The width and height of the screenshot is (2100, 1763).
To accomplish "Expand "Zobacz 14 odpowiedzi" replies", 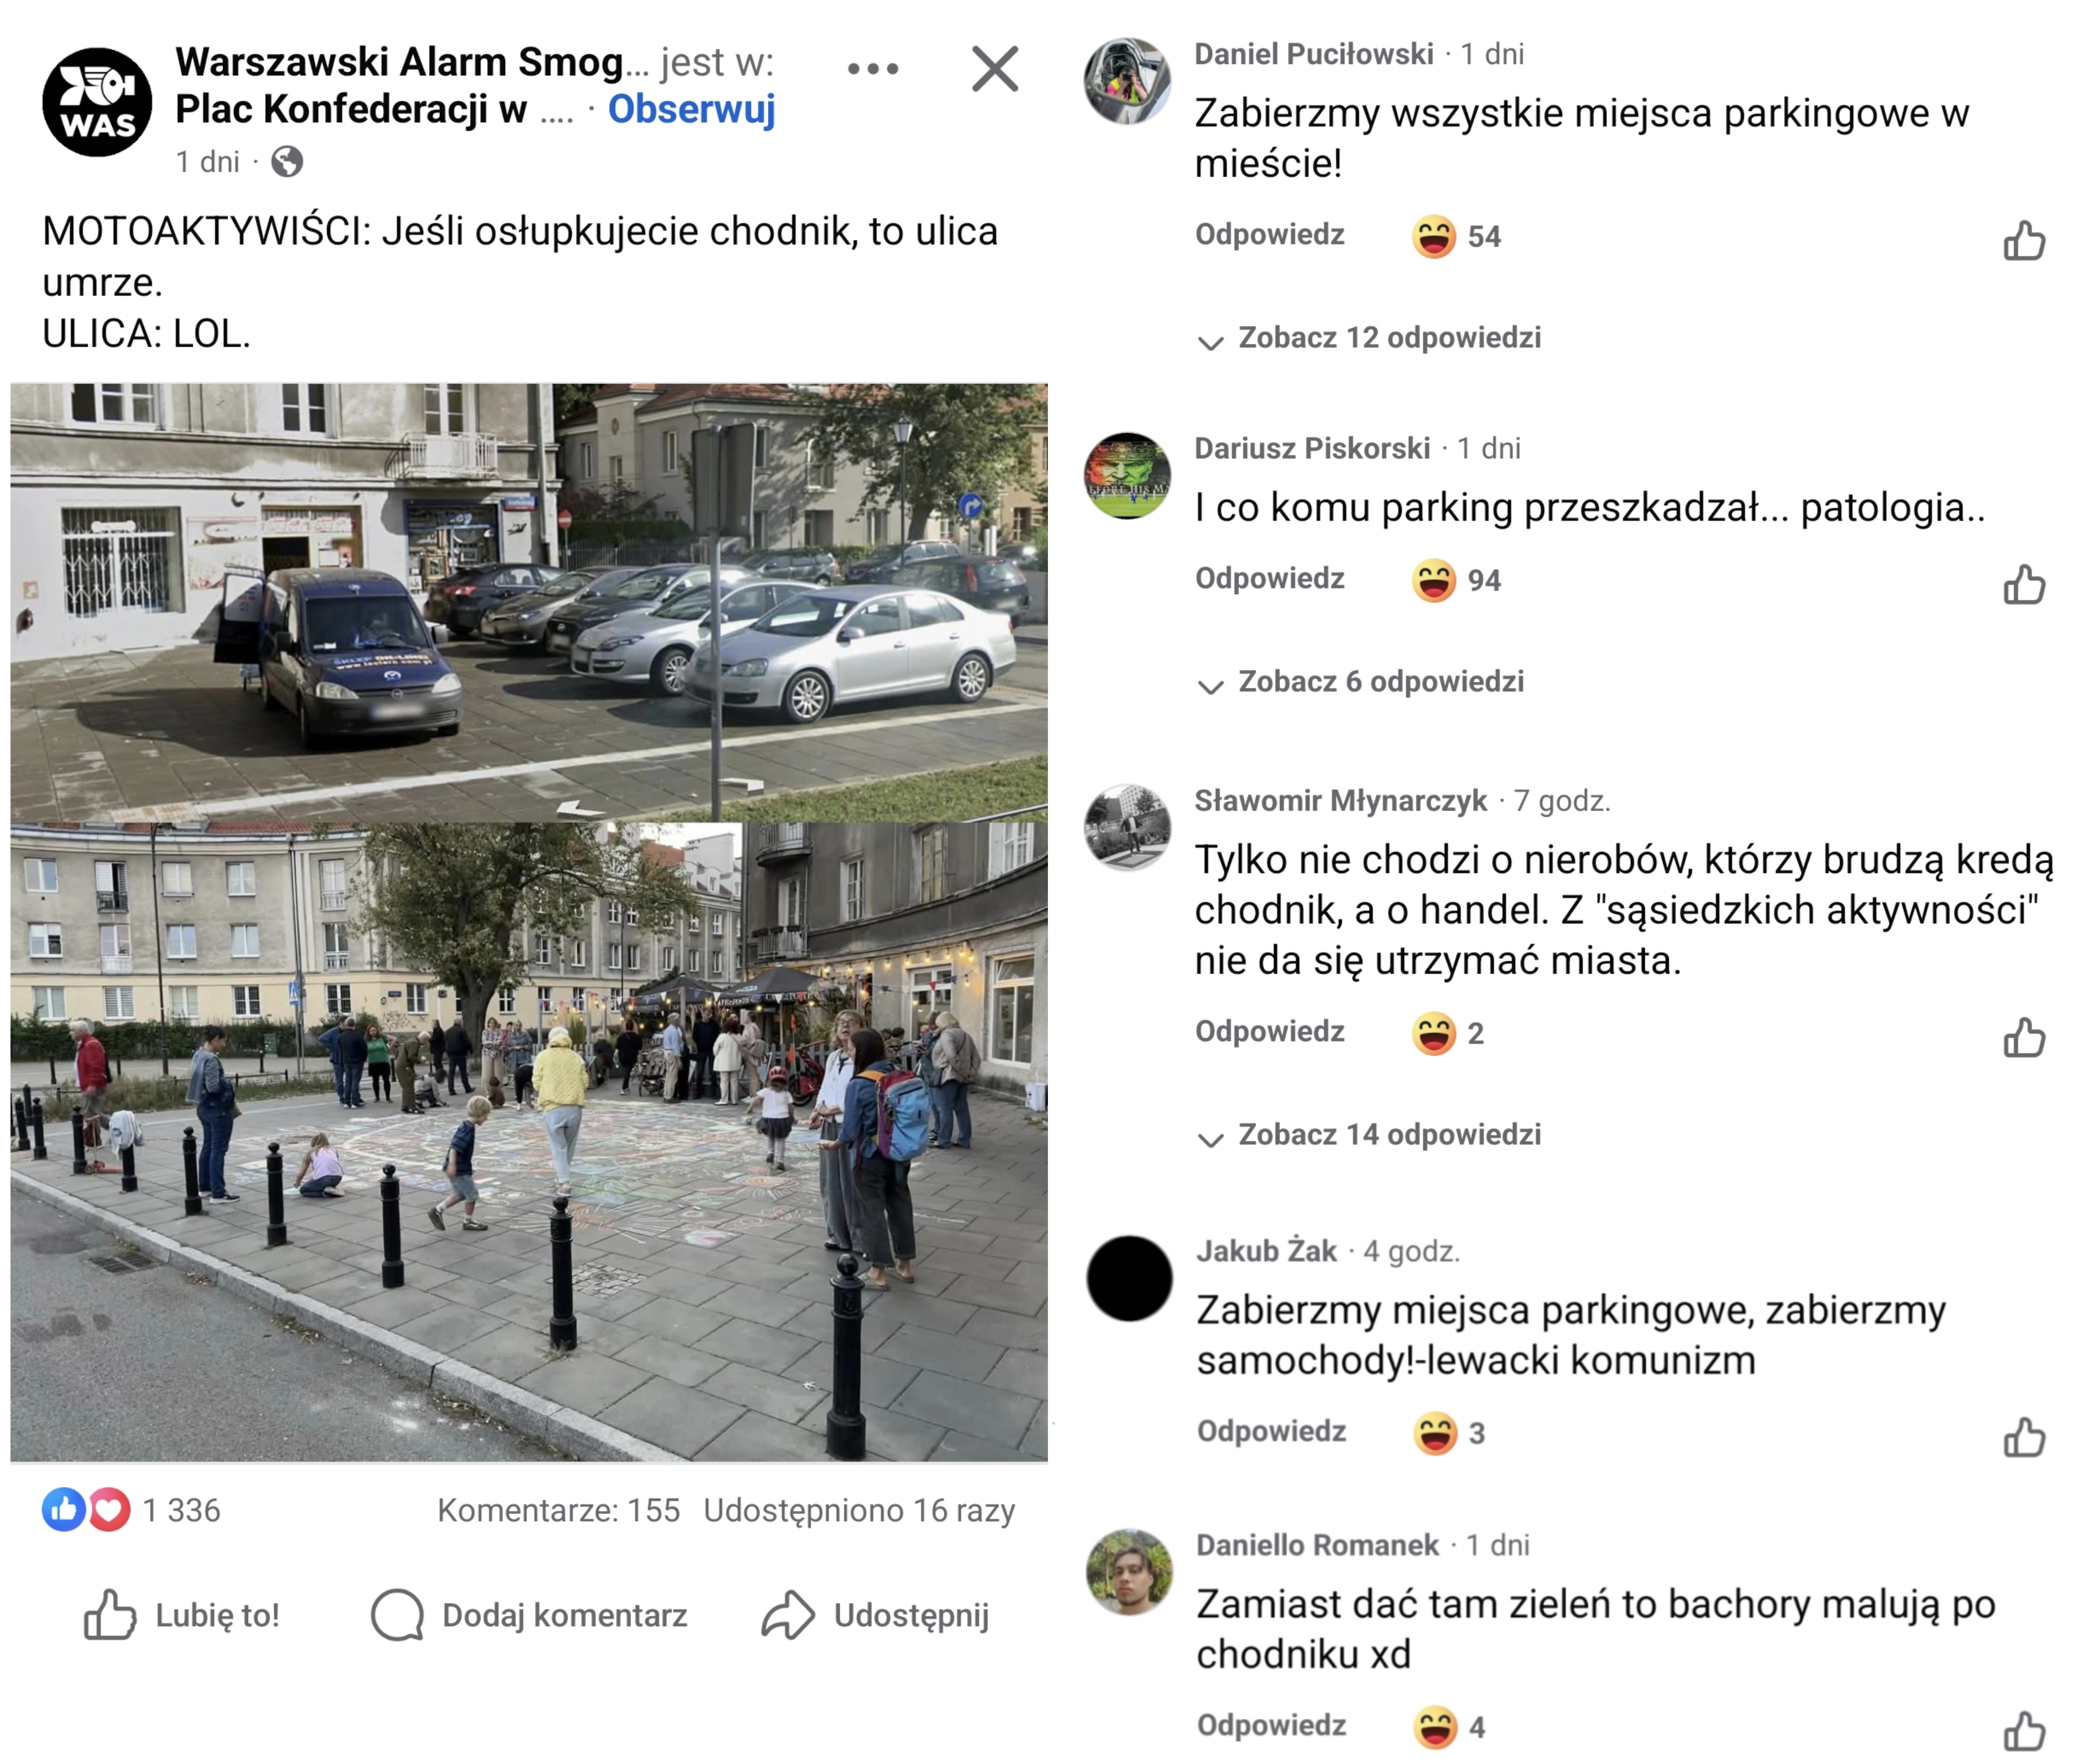I will (1388, 1135).
